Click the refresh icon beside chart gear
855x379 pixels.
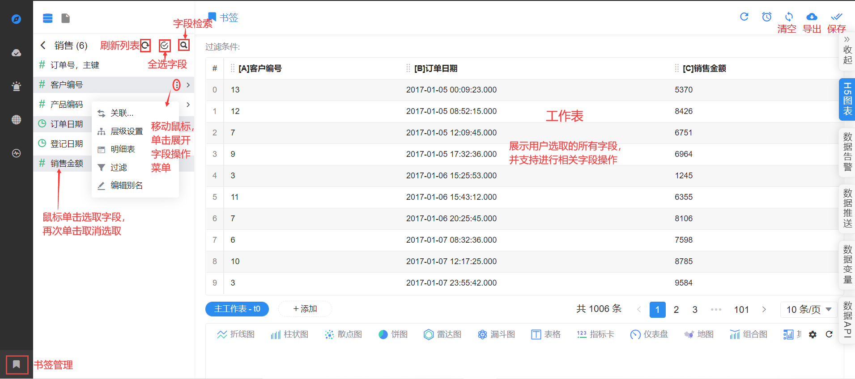tap(829, 334)
